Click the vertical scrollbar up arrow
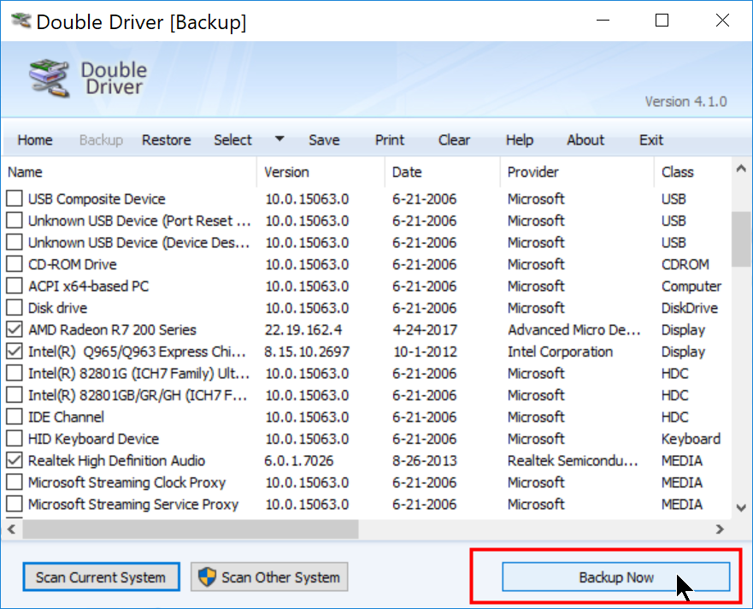 pyautogui.click(x=741, y=169)
